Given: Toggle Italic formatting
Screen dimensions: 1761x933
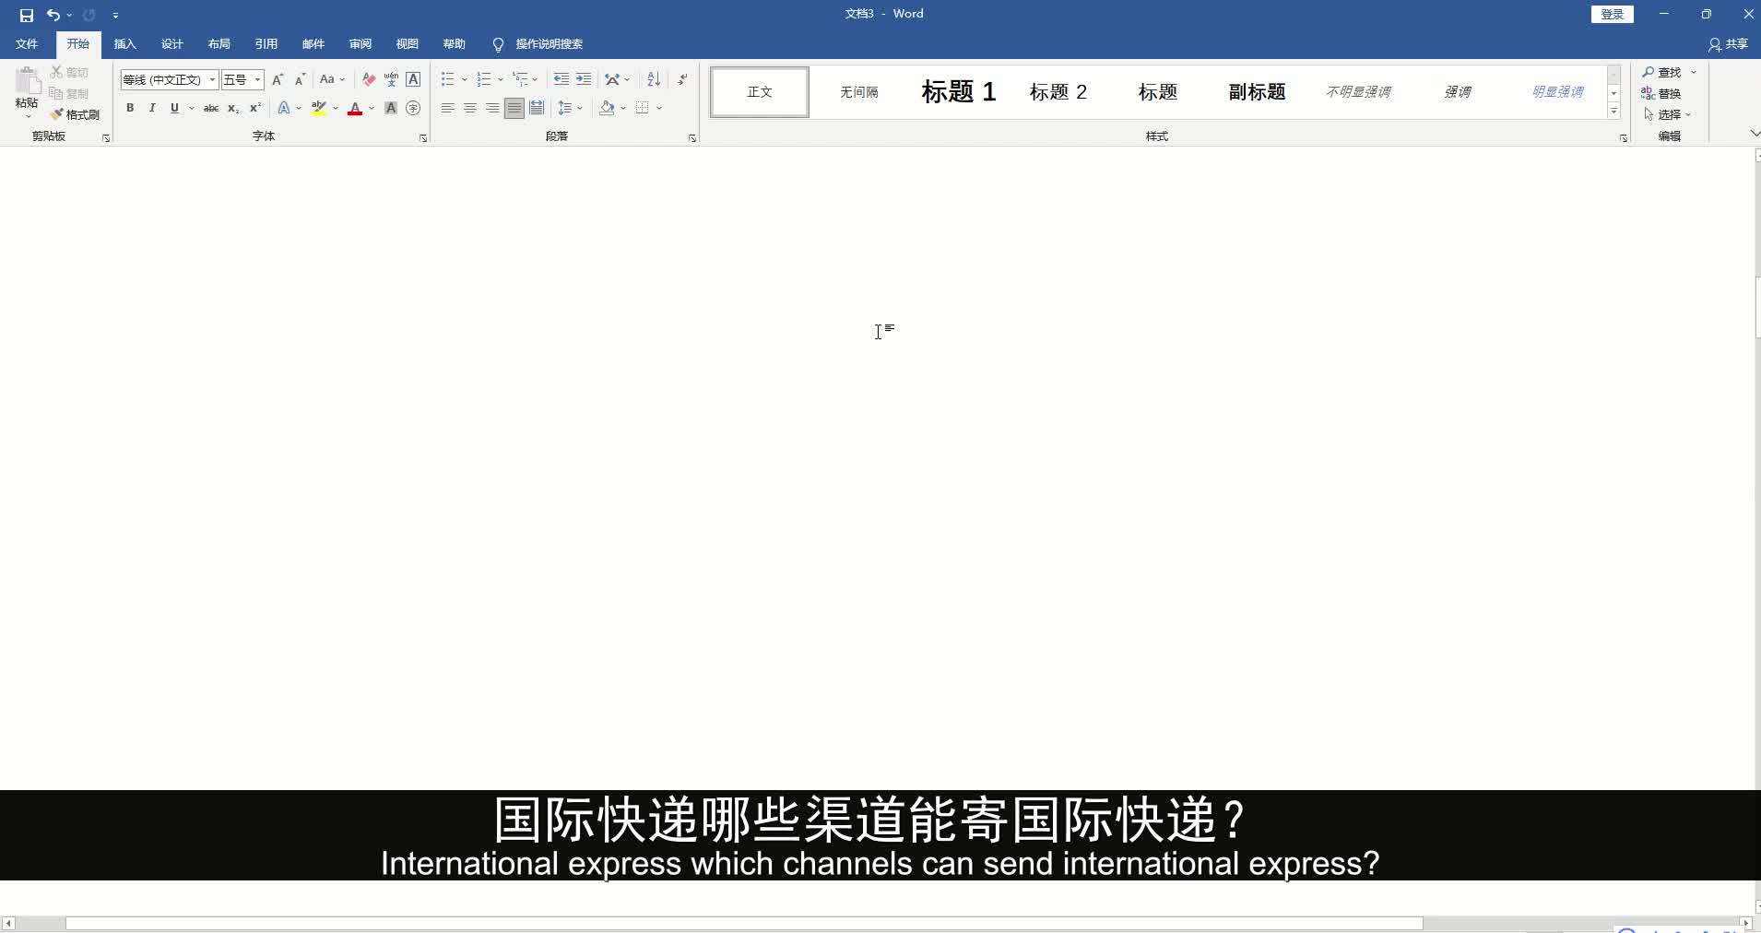Looking at the screenshot, I should (x=152, y=108).
